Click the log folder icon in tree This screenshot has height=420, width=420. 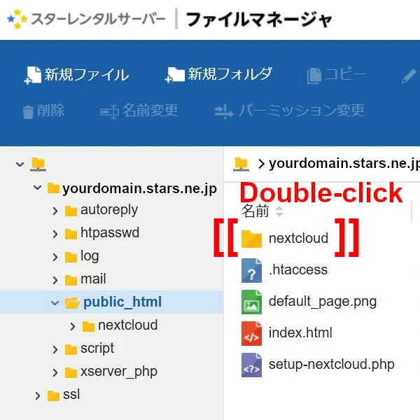[71, 257]
